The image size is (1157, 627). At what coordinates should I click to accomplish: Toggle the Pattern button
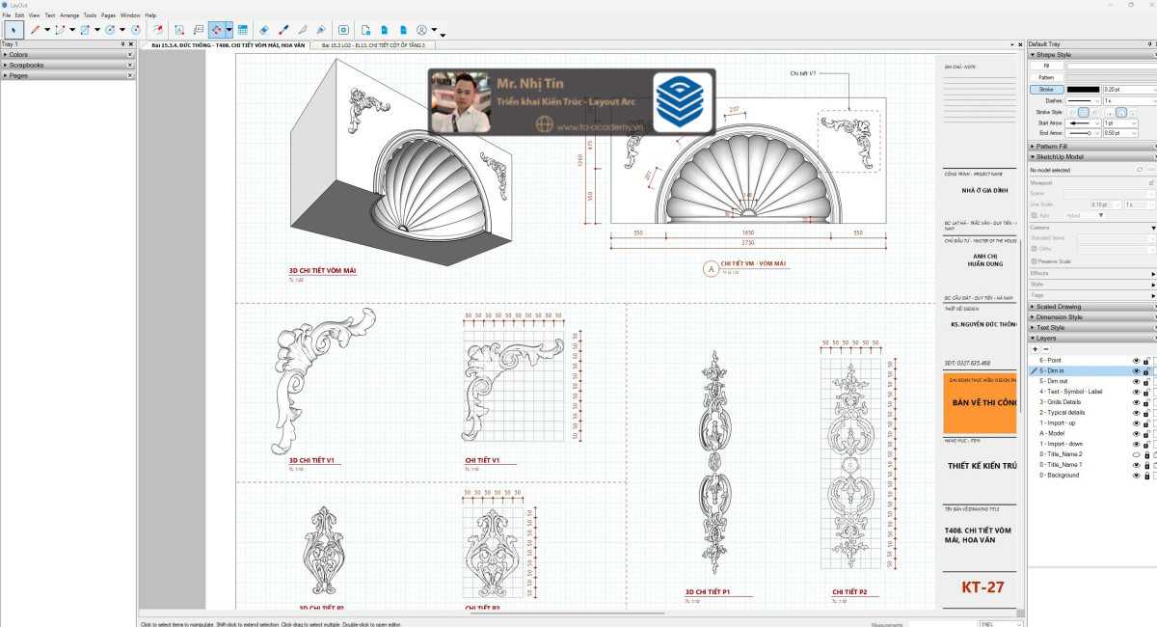[1046, 77]
